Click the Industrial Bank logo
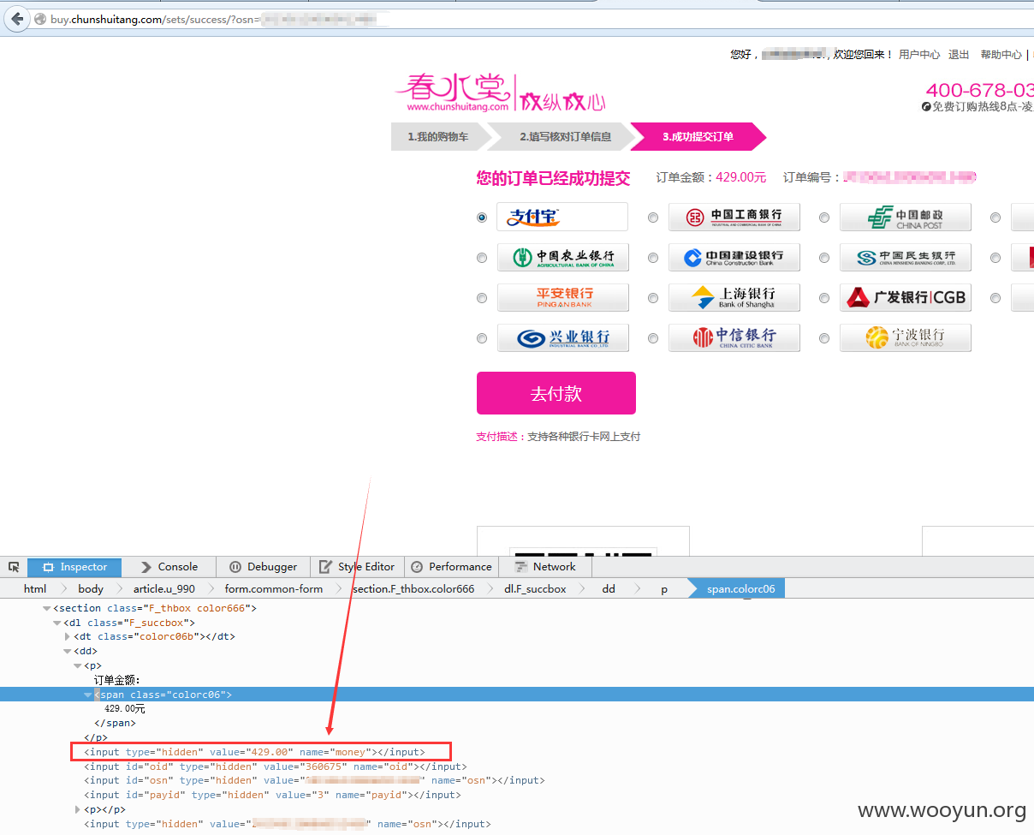Screen dimensions: 1034x835 click(562, 337)
